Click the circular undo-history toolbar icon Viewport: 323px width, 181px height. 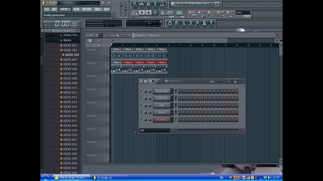pyautogui.click(x=170, y=23)
